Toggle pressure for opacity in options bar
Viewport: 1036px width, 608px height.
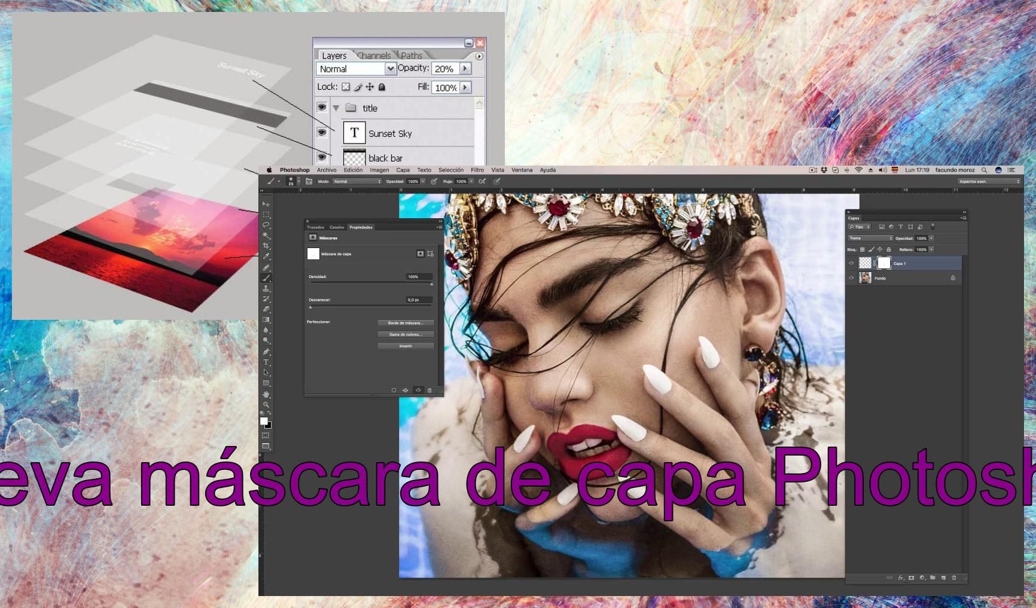(434, 181)
